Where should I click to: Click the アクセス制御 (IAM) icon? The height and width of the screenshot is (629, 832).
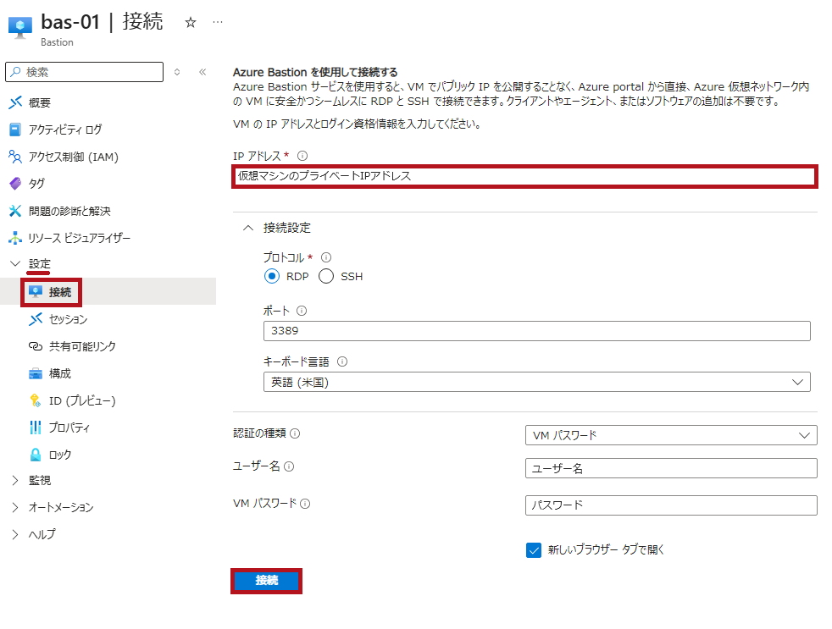click(15, 157)
